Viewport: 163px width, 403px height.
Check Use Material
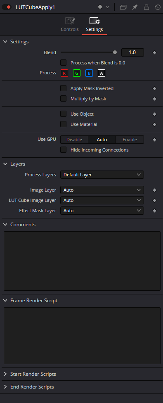point(63,124)
